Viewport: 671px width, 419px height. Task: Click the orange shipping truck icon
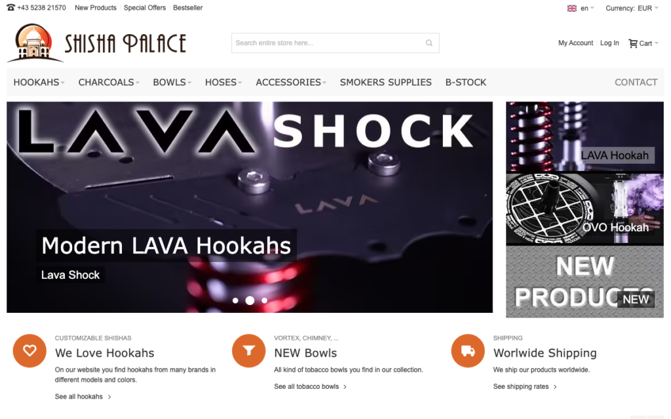(x=468, y=351)
